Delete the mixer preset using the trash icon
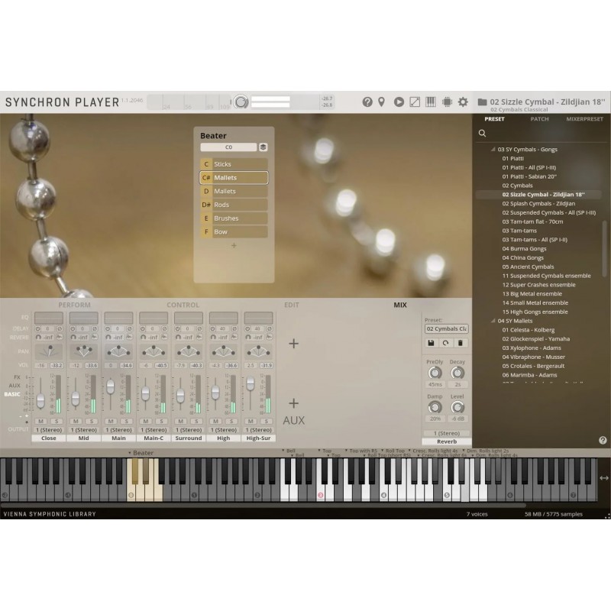This screenshot has height=611, width=611. coord(460,342)
